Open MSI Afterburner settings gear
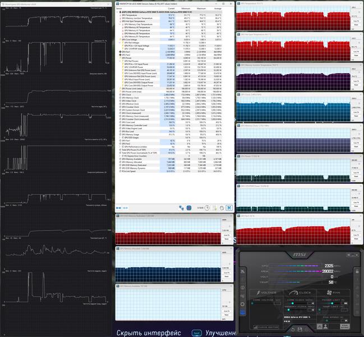 [242, 304]
